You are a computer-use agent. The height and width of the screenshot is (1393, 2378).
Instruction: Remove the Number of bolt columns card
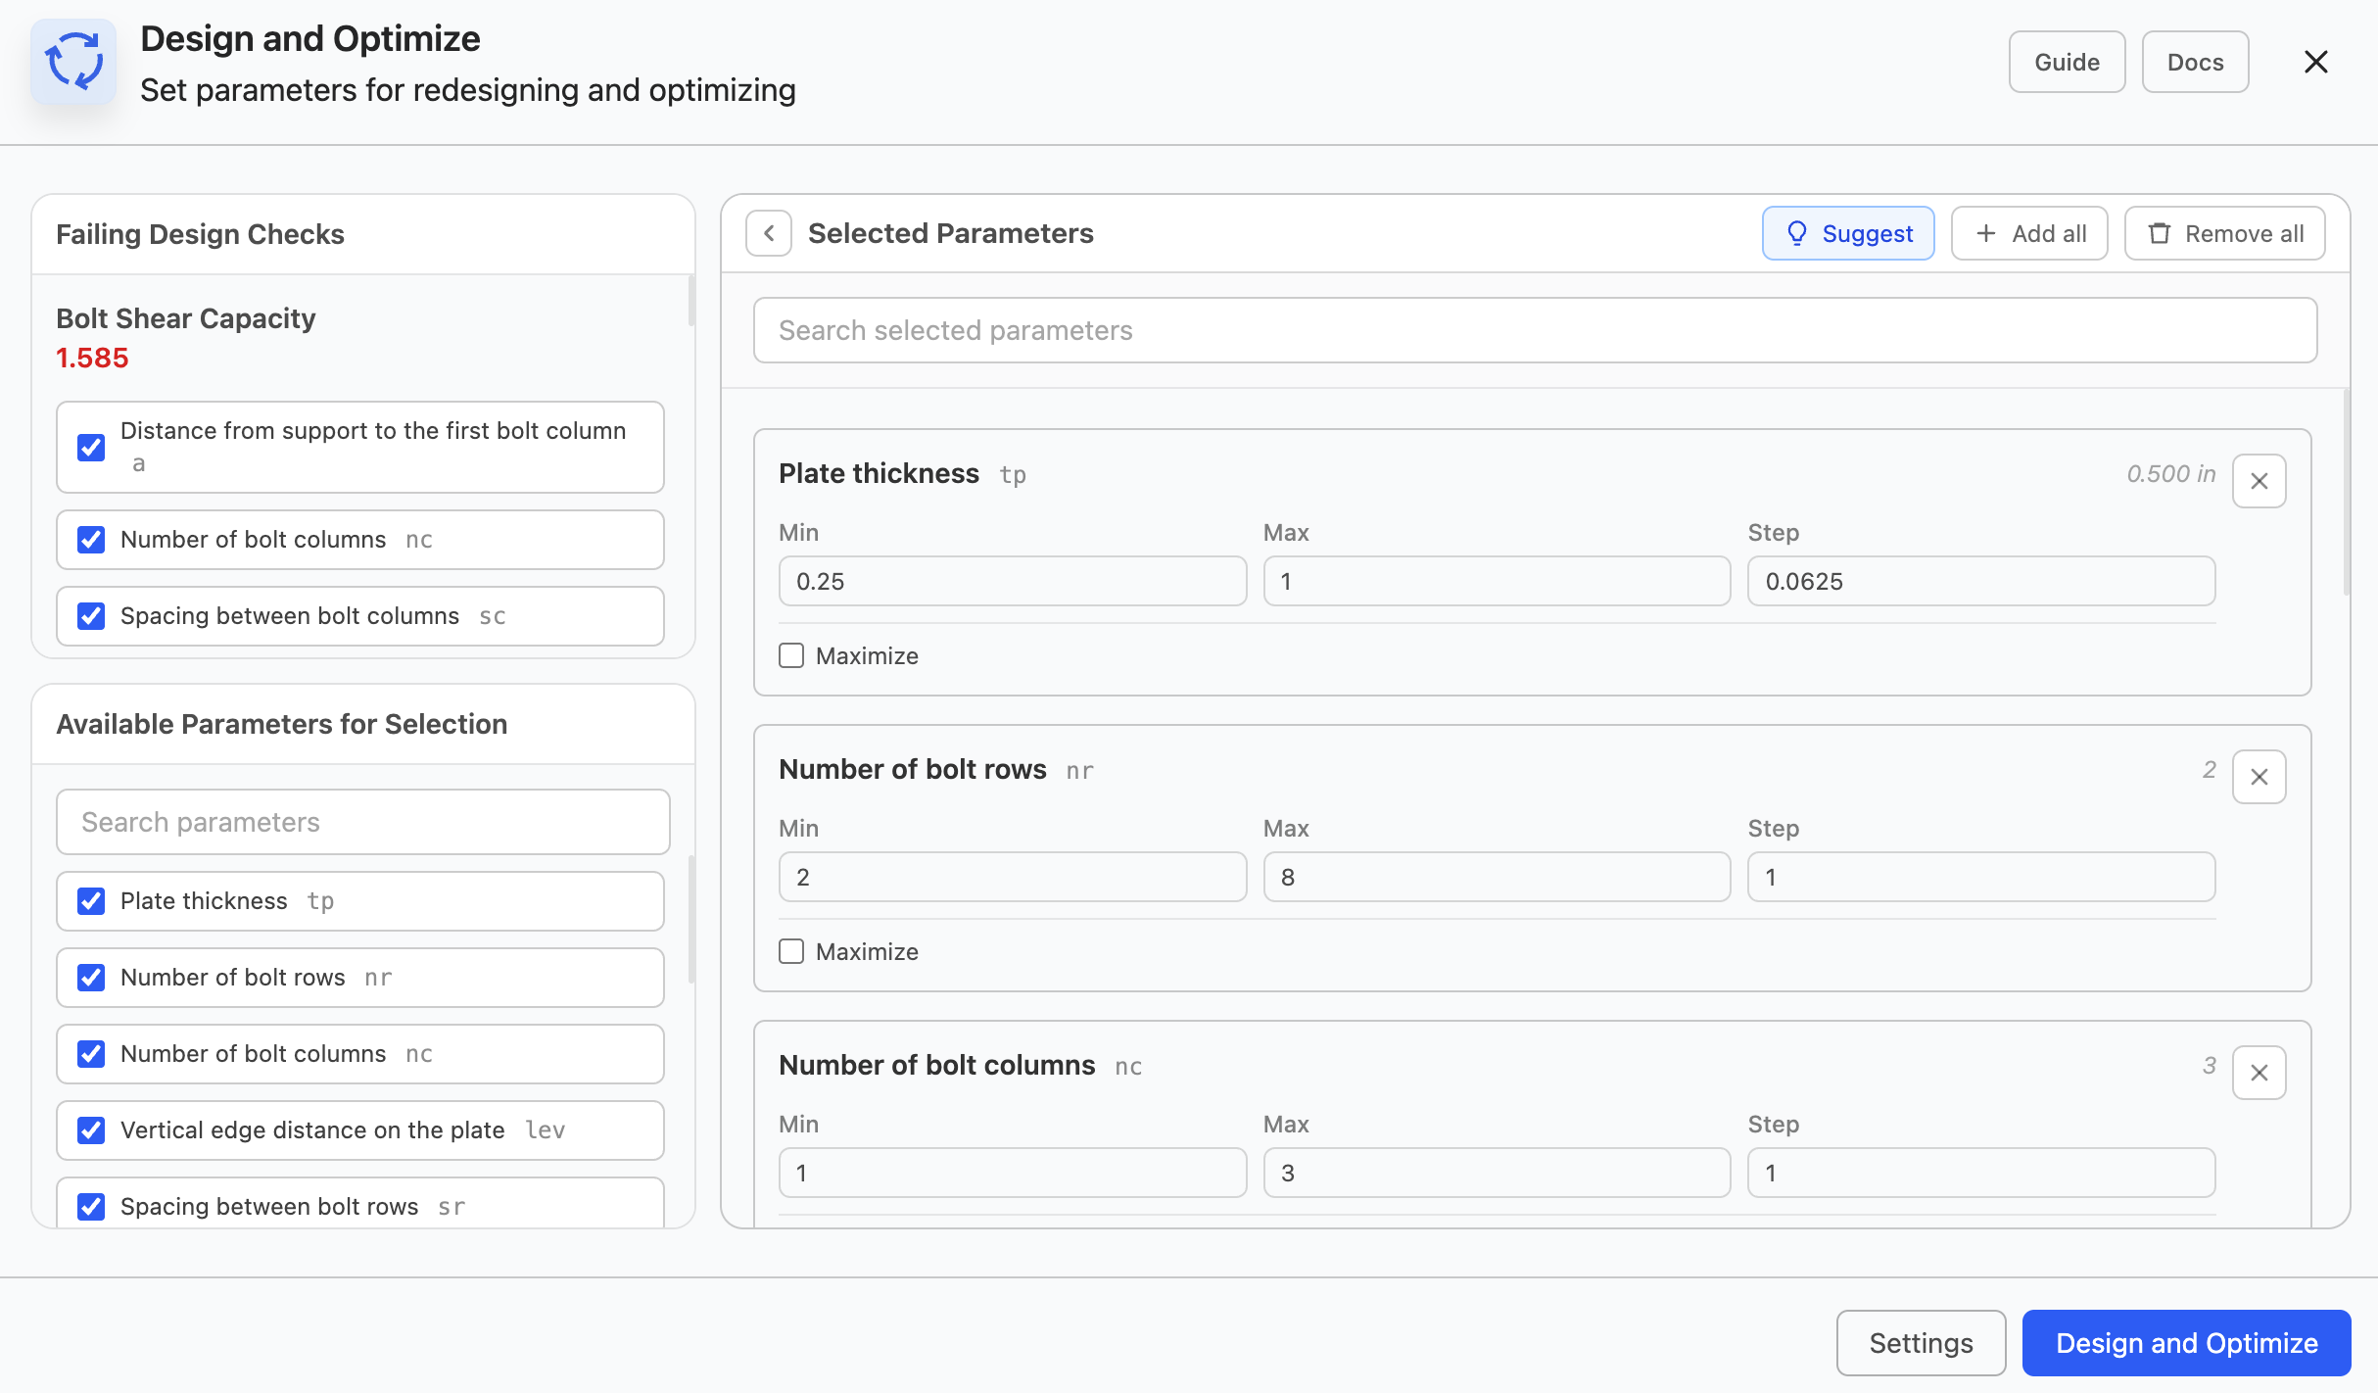pyautogui.click(x=2259, y=1073)
